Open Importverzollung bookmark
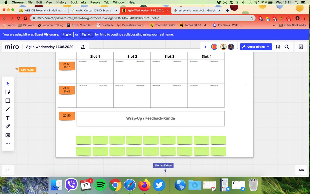The image size is (310, 194). coord(50,25)
